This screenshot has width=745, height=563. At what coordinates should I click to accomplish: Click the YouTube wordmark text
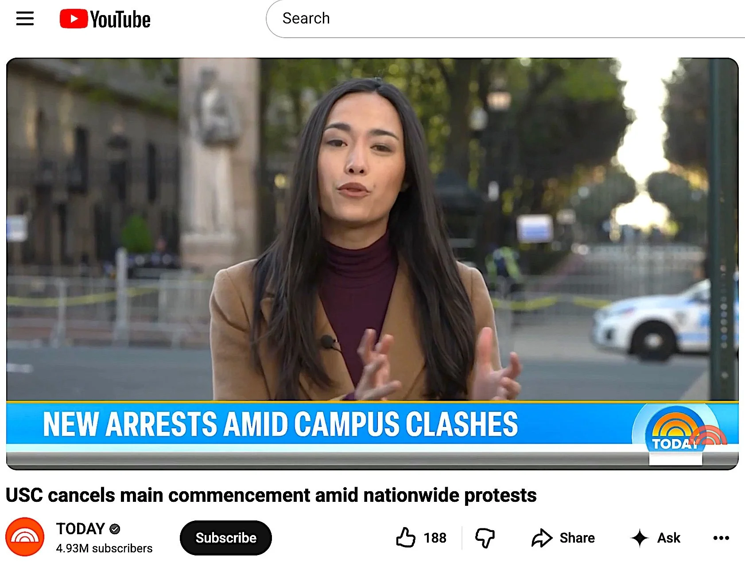point(120,20)
